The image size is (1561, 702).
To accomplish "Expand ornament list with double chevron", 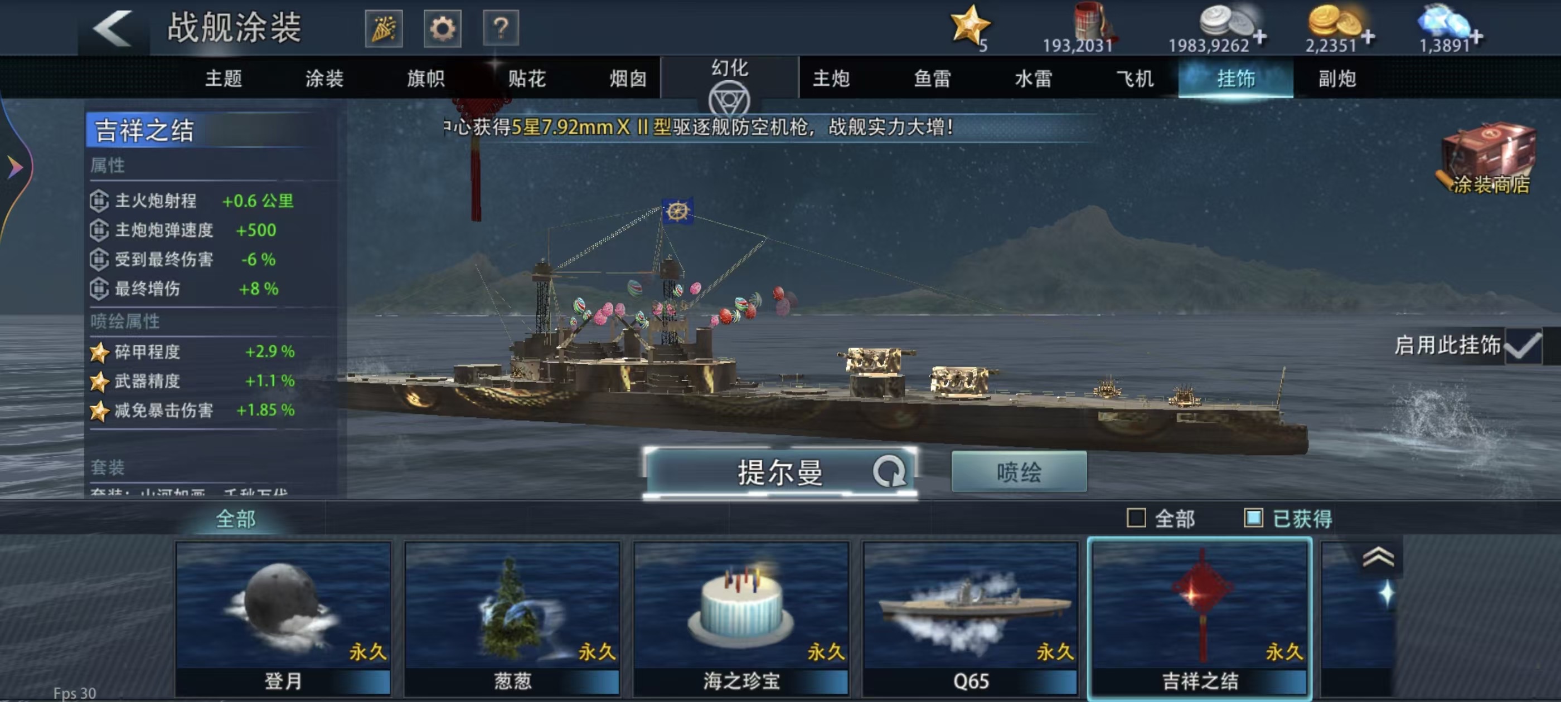I will pos(1378,556).
